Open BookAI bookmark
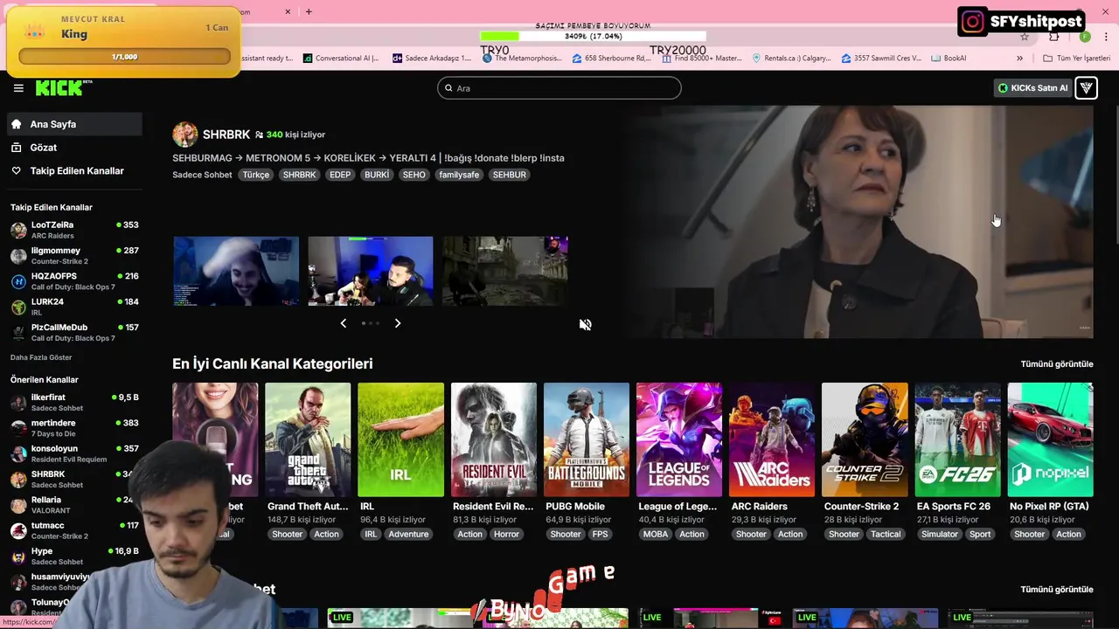 click(x=949, y=59)
